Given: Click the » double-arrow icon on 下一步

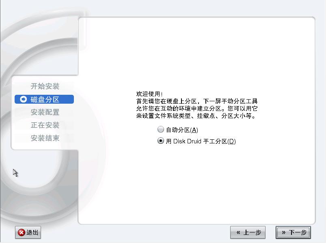Looking at the screenshot, I should pyautogui.click(x=284, y=232).
